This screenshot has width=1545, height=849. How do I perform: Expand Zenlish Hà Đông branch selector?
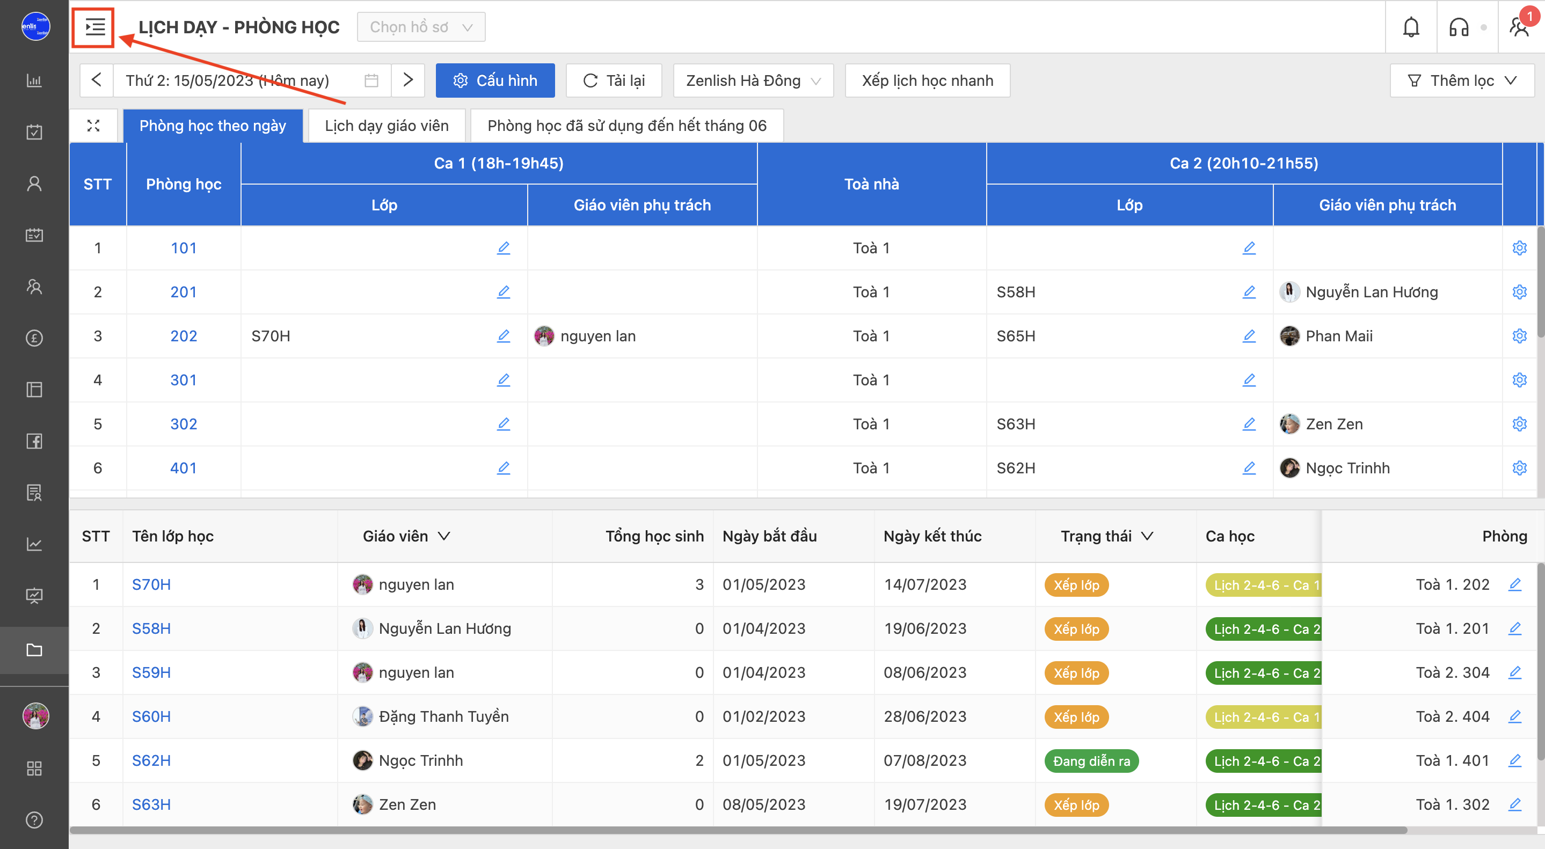[753, 80]
